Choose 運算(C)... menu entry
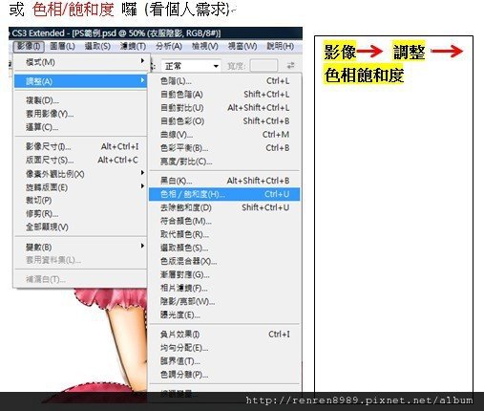The width and height of the screenshot is (484, 411). coord(80,127)
